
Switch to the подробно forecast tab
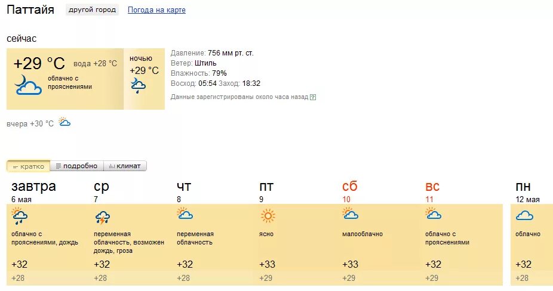76,166
